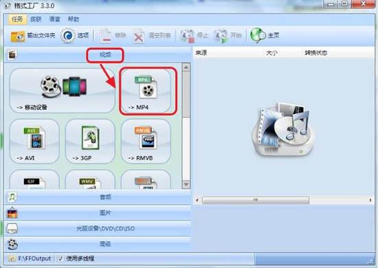Click the 移除 remove task icon

[105, 36]
